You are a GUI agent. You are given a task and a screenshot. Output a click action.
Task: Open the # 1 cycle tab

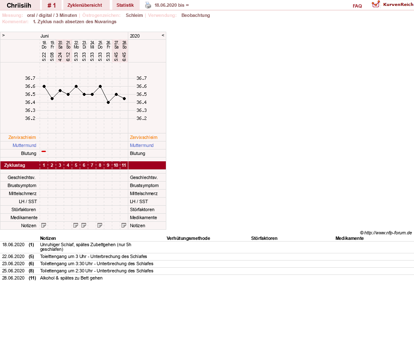click(52, 5)
